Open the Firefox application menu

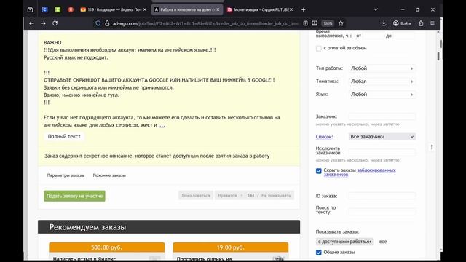click(x=433, y=23)
